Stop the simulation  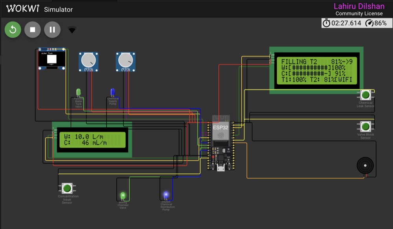point(33,30)
